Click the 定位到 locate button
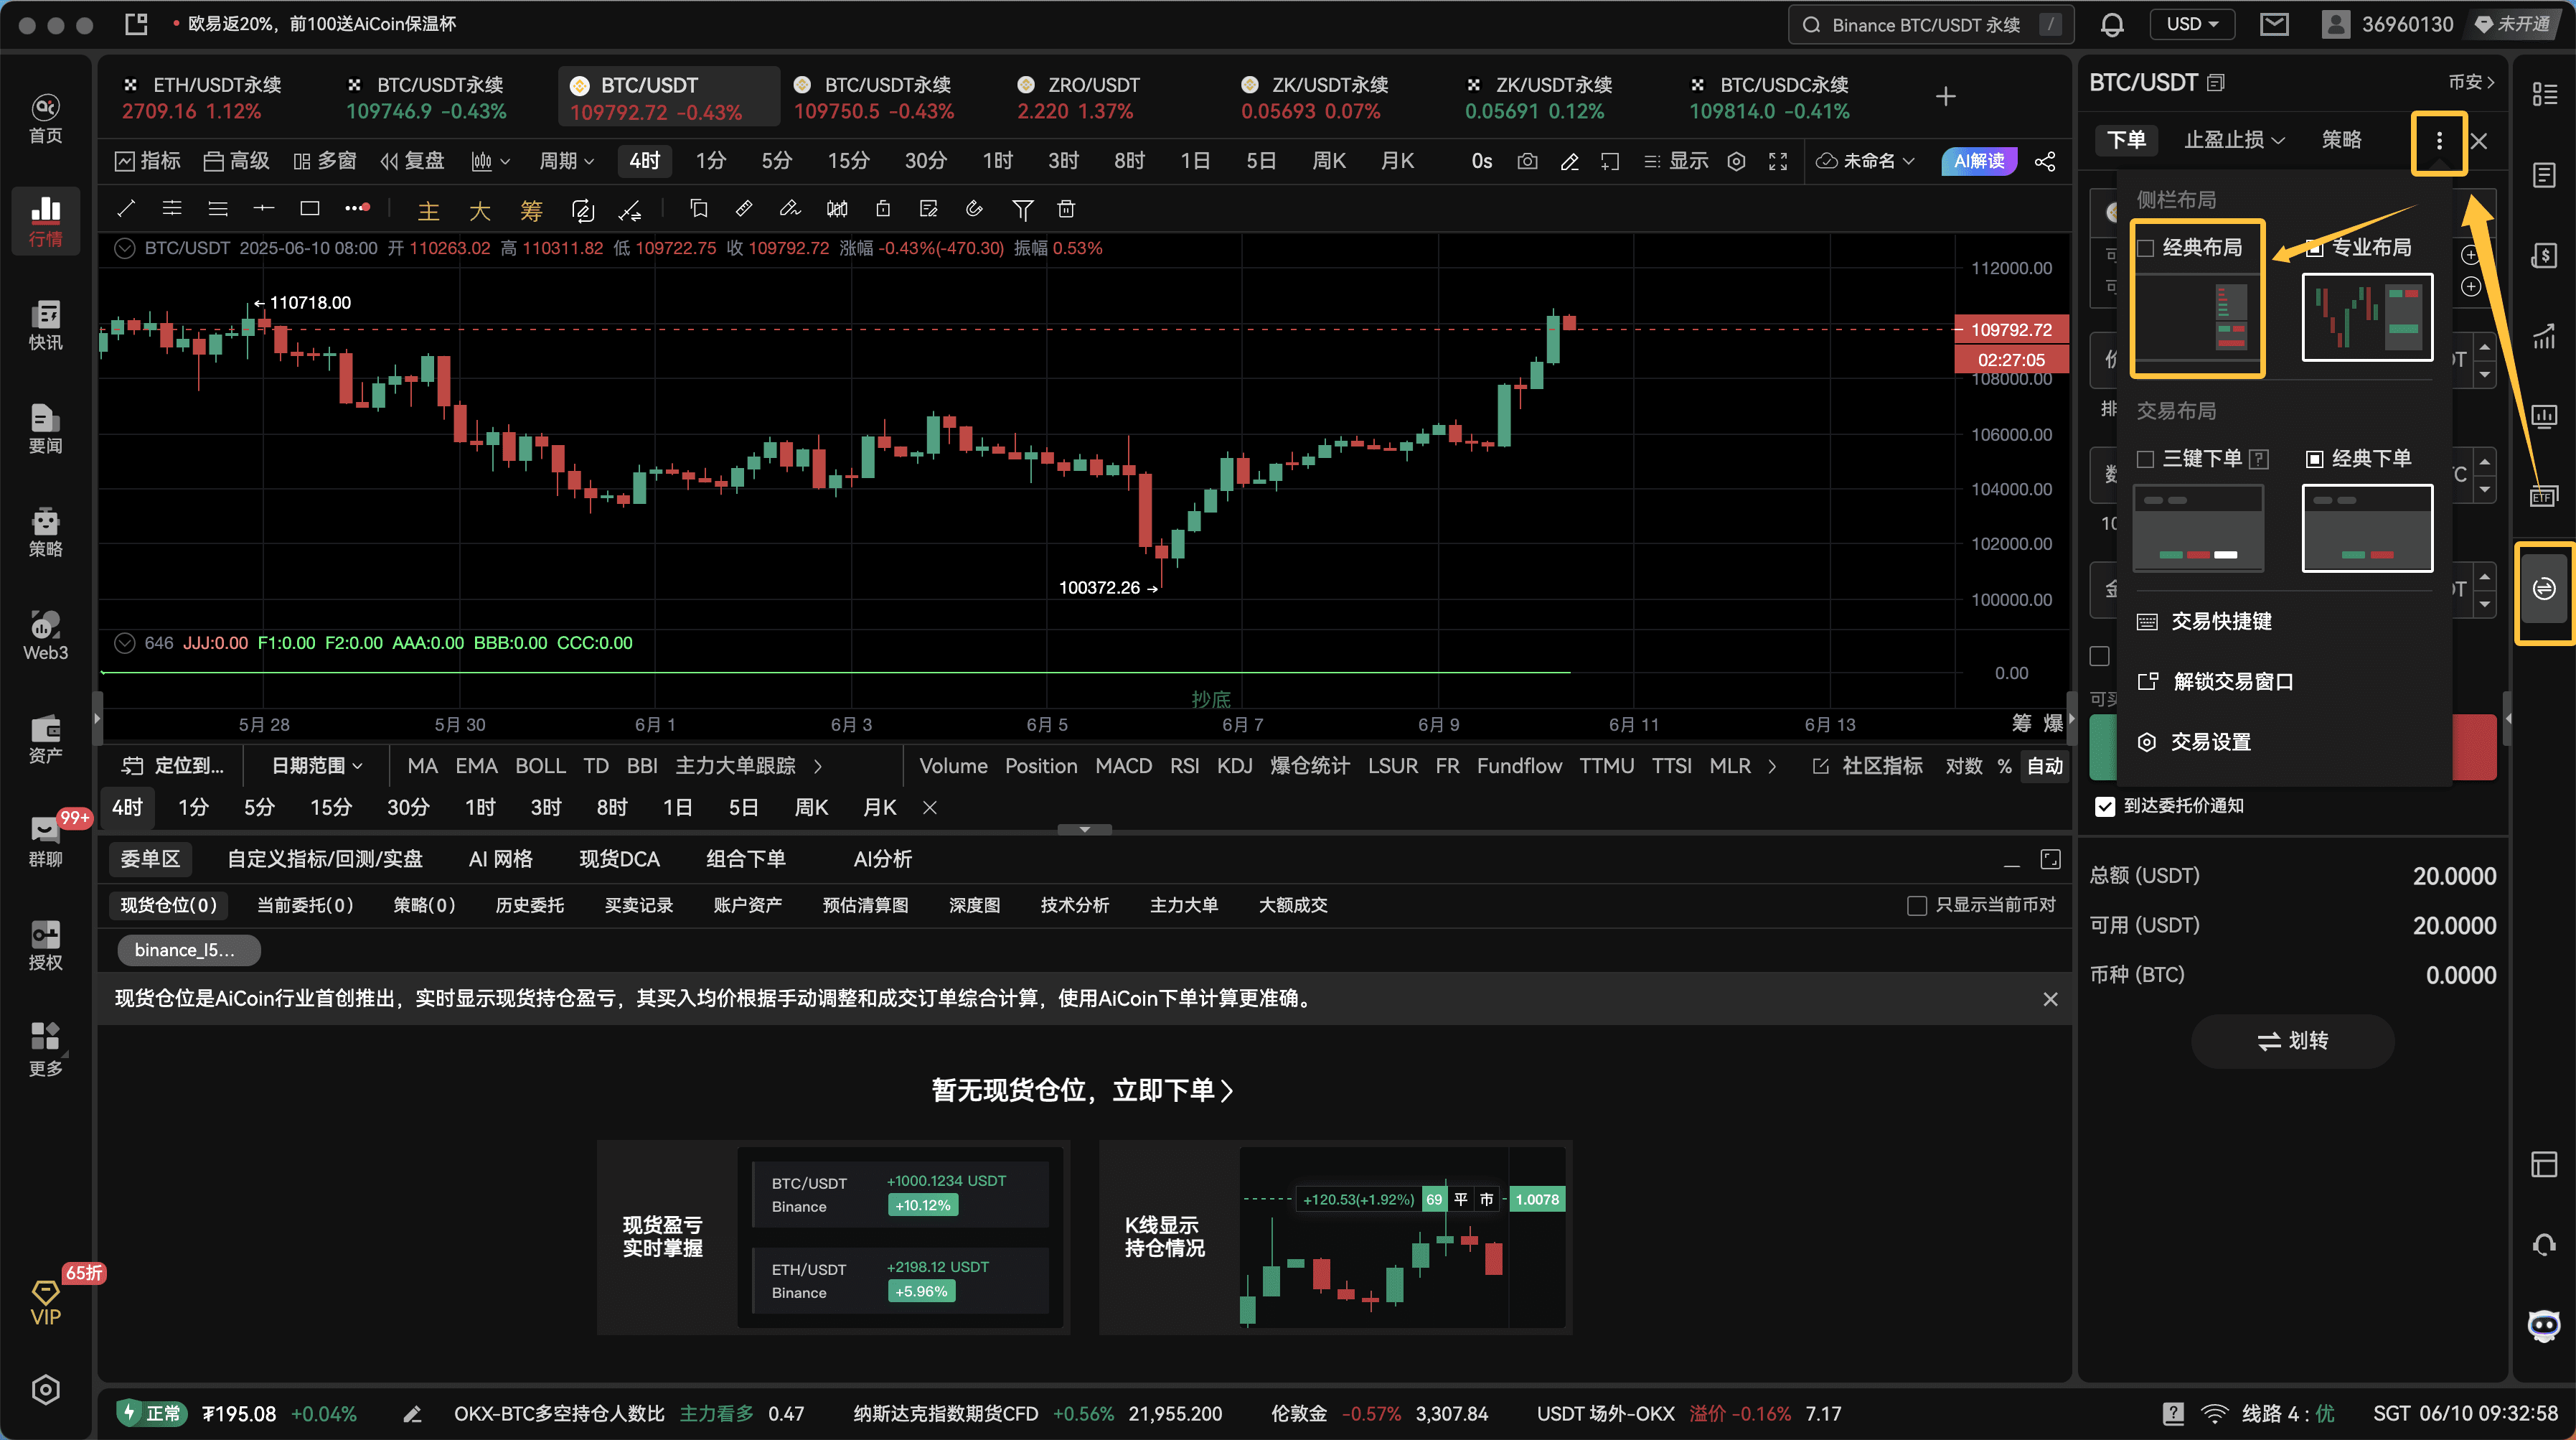 [x=173, y=767]
